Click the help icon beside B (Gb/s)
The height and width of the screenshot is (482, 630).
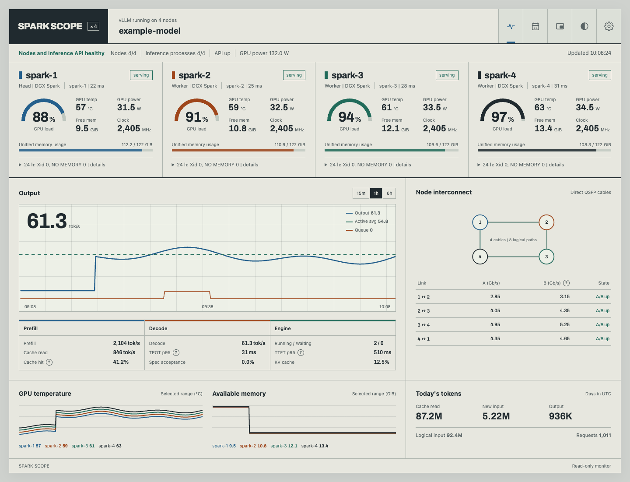[566, 283]
